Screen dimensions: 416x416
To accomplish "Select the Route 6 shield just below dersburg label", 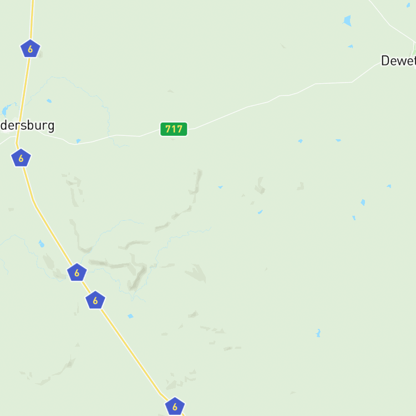I will coord(21,158).
